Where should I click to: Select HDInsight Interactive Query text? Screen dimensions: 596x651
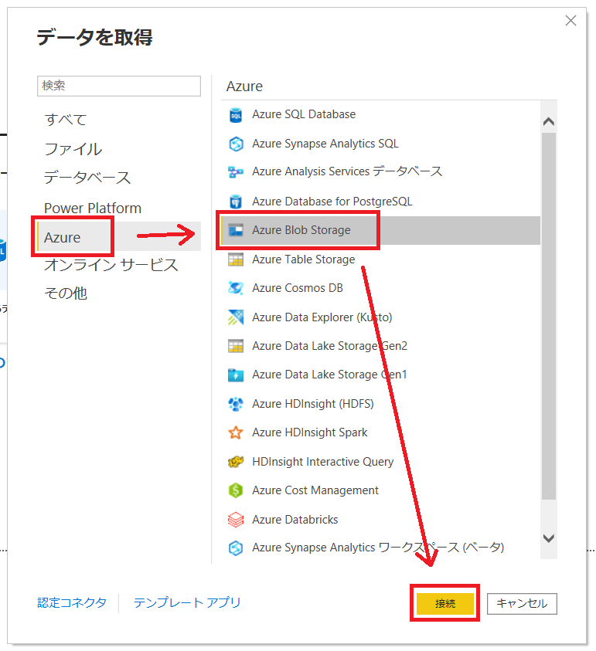tap(323, 462)
